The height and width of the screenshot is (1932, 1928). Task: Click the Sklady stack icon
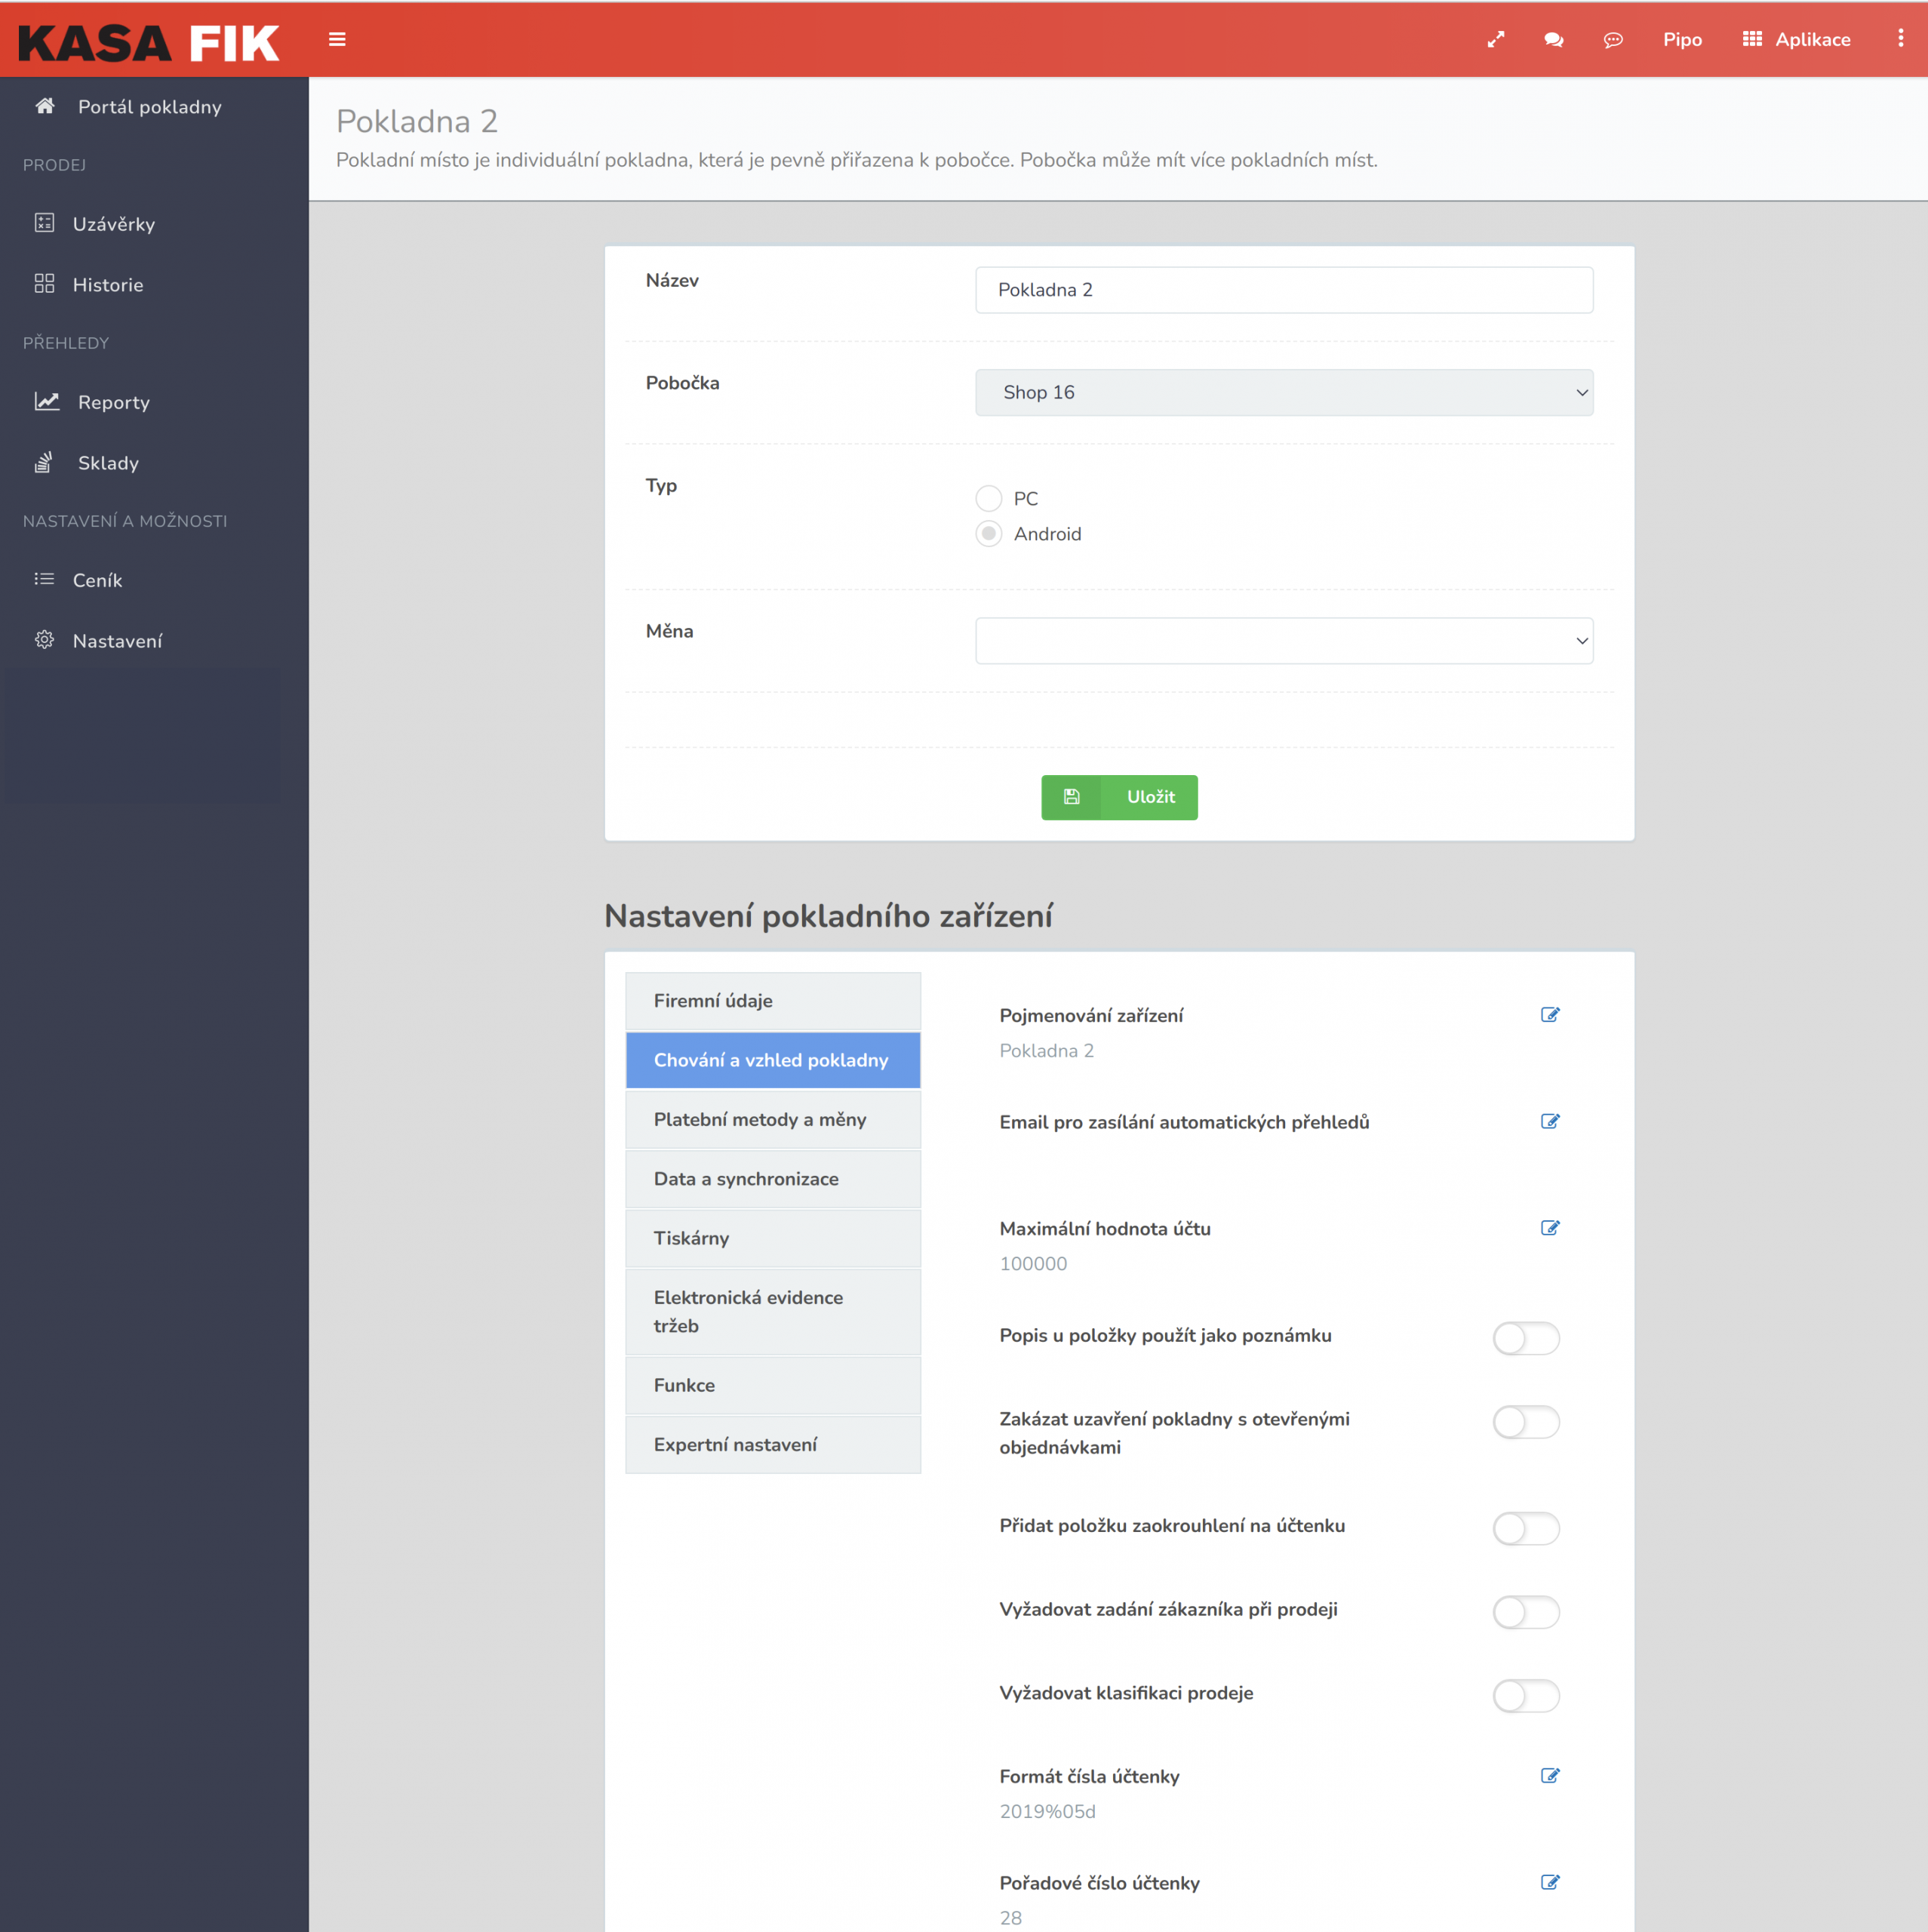(44, 462)
